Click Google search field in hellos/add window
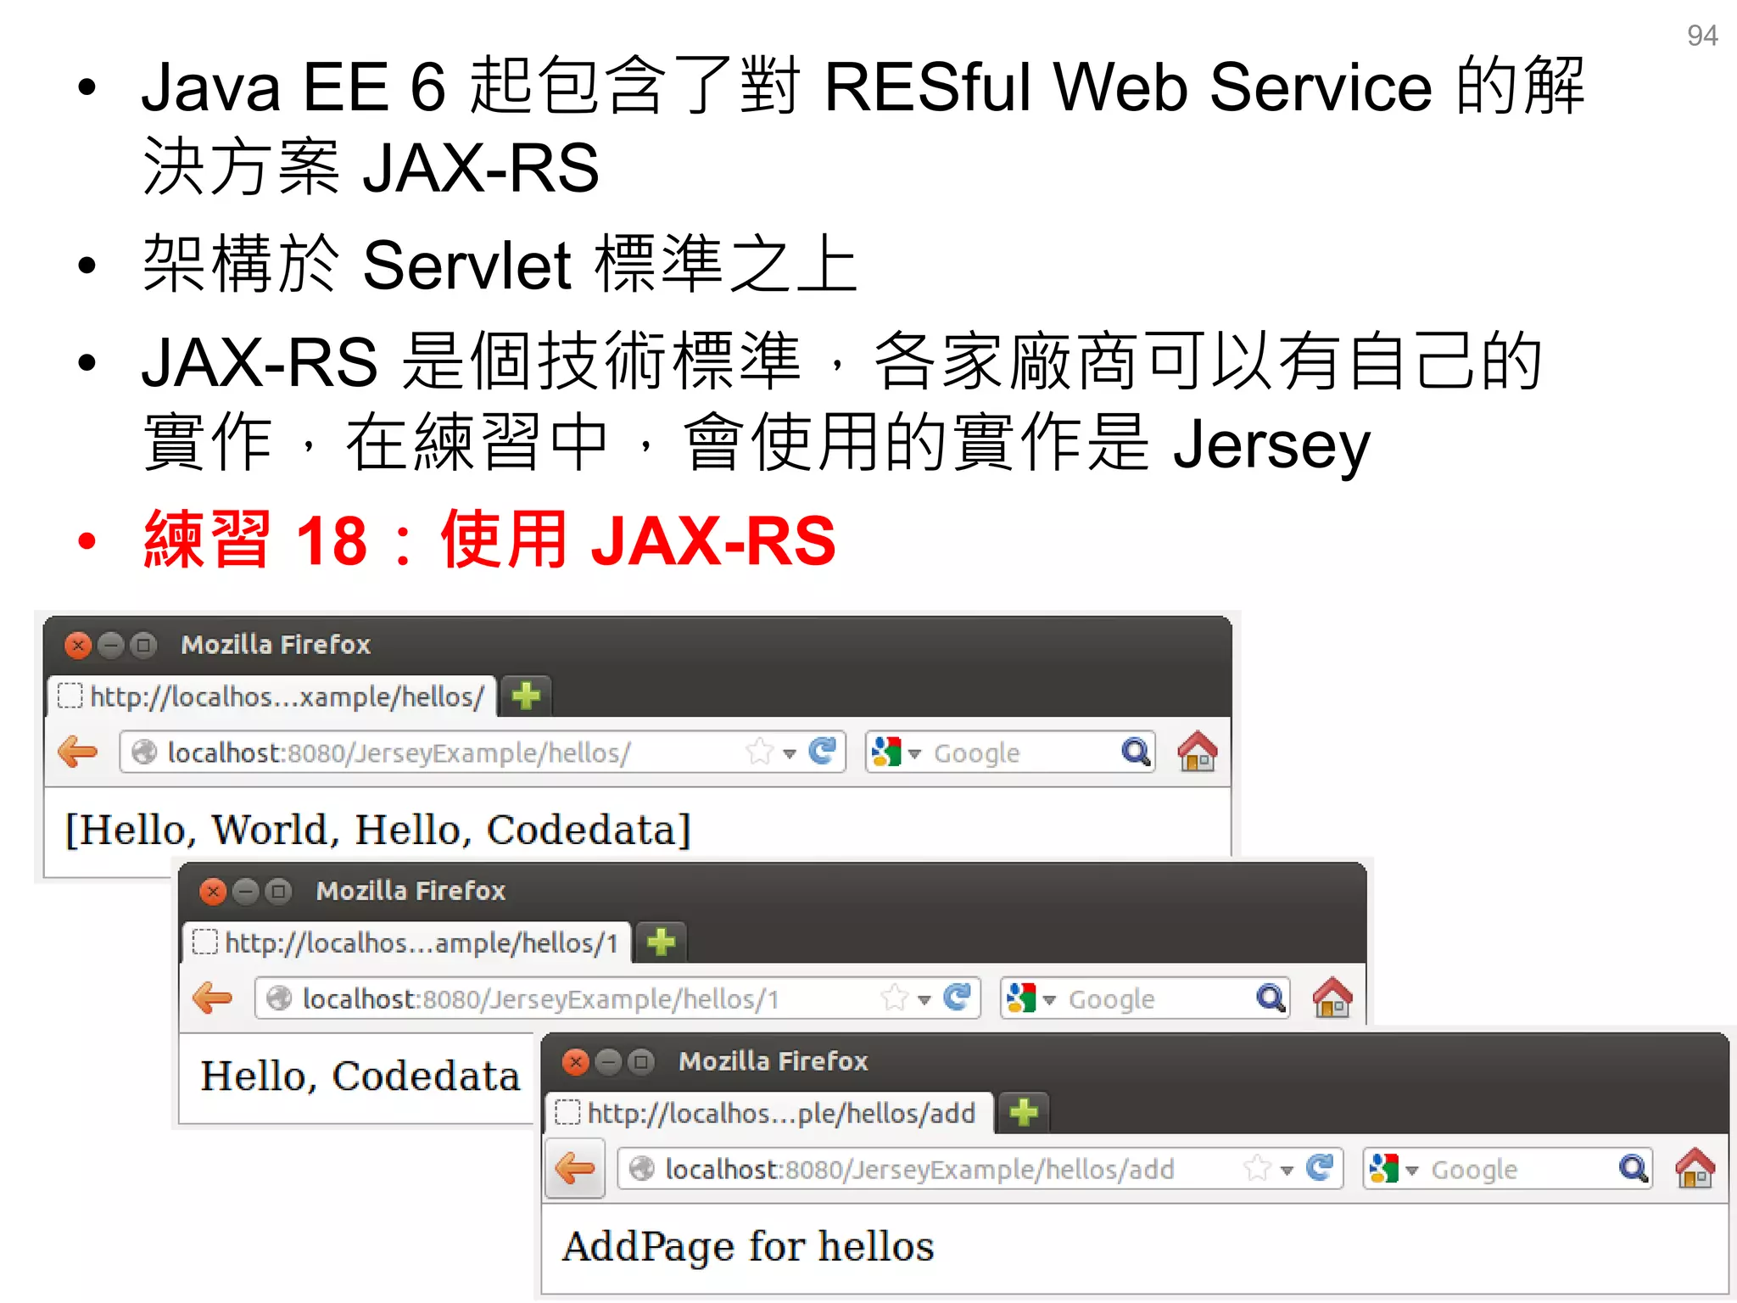Image resolution: width=1737 pixels, height=1303 pixels. pyautogui.click(x=1507, y=1169)
